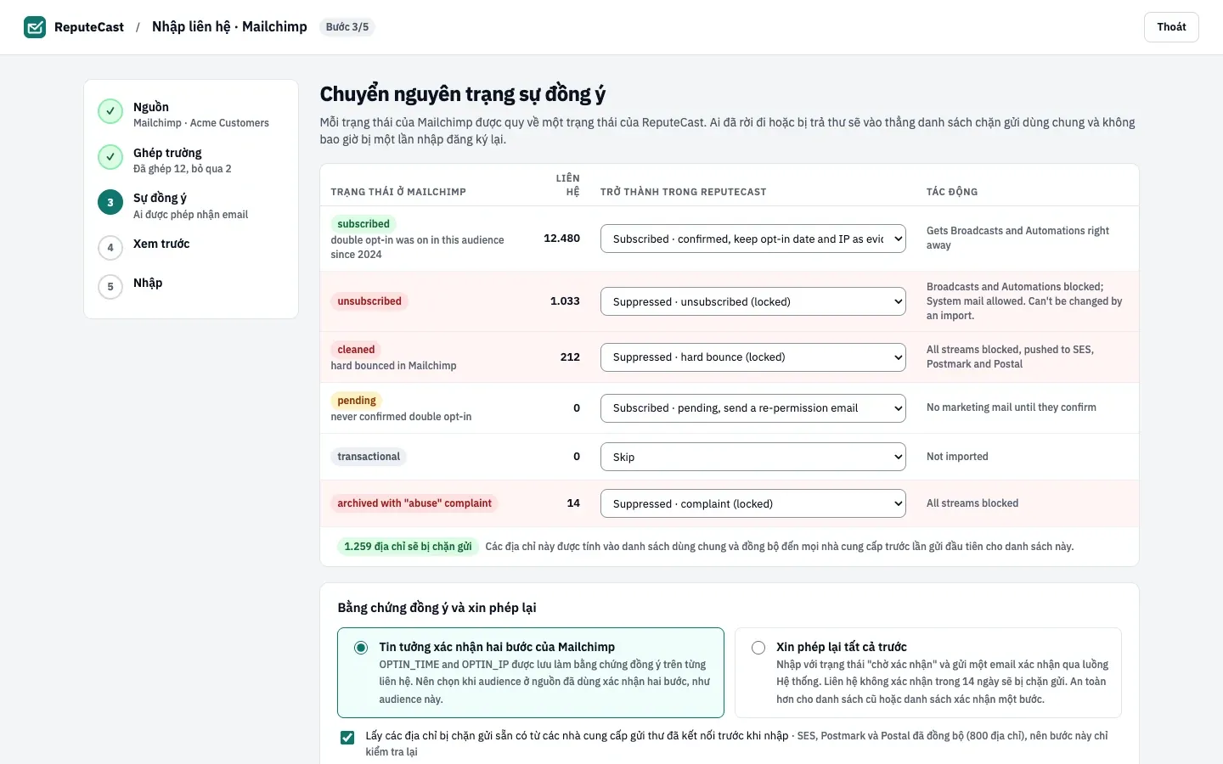Click the cleaned status tag

356,350
